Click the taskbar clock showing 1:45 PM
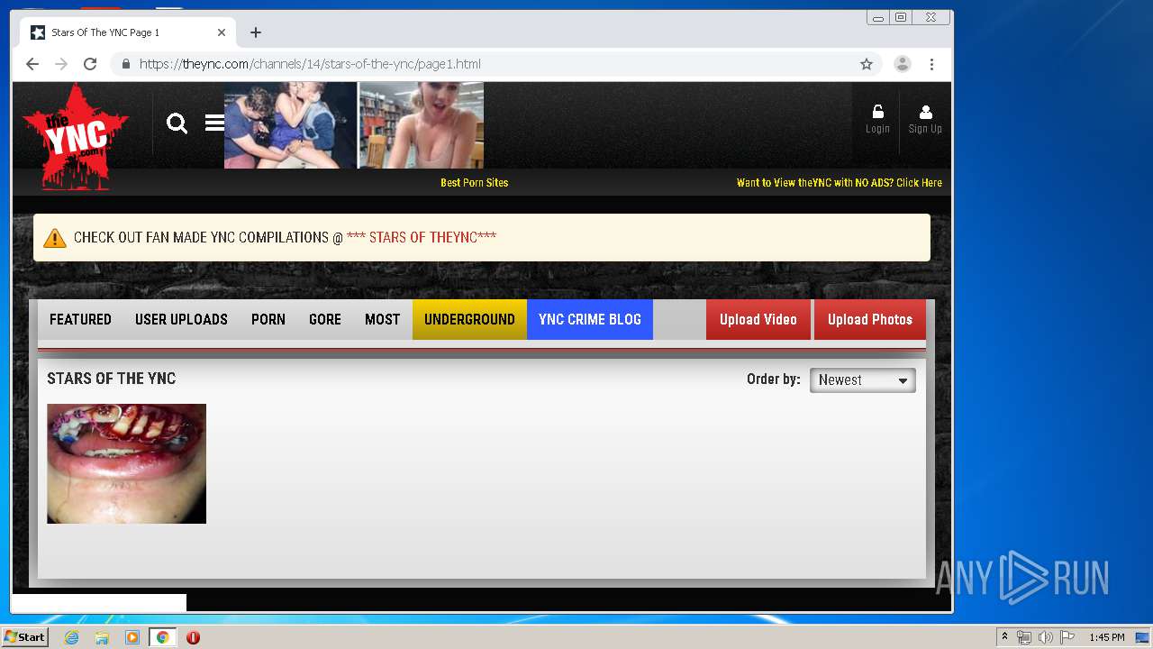Image resolution: width=1153 pixels, height=649 pixels. coord(1107,637)
